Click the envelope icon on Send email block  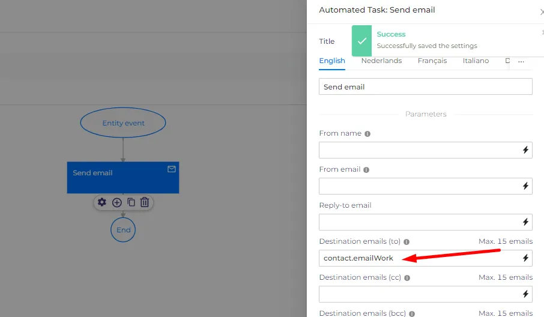(171, 169)
